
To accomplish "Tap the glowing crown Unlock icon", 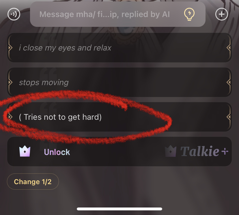I will coord(25,151).
